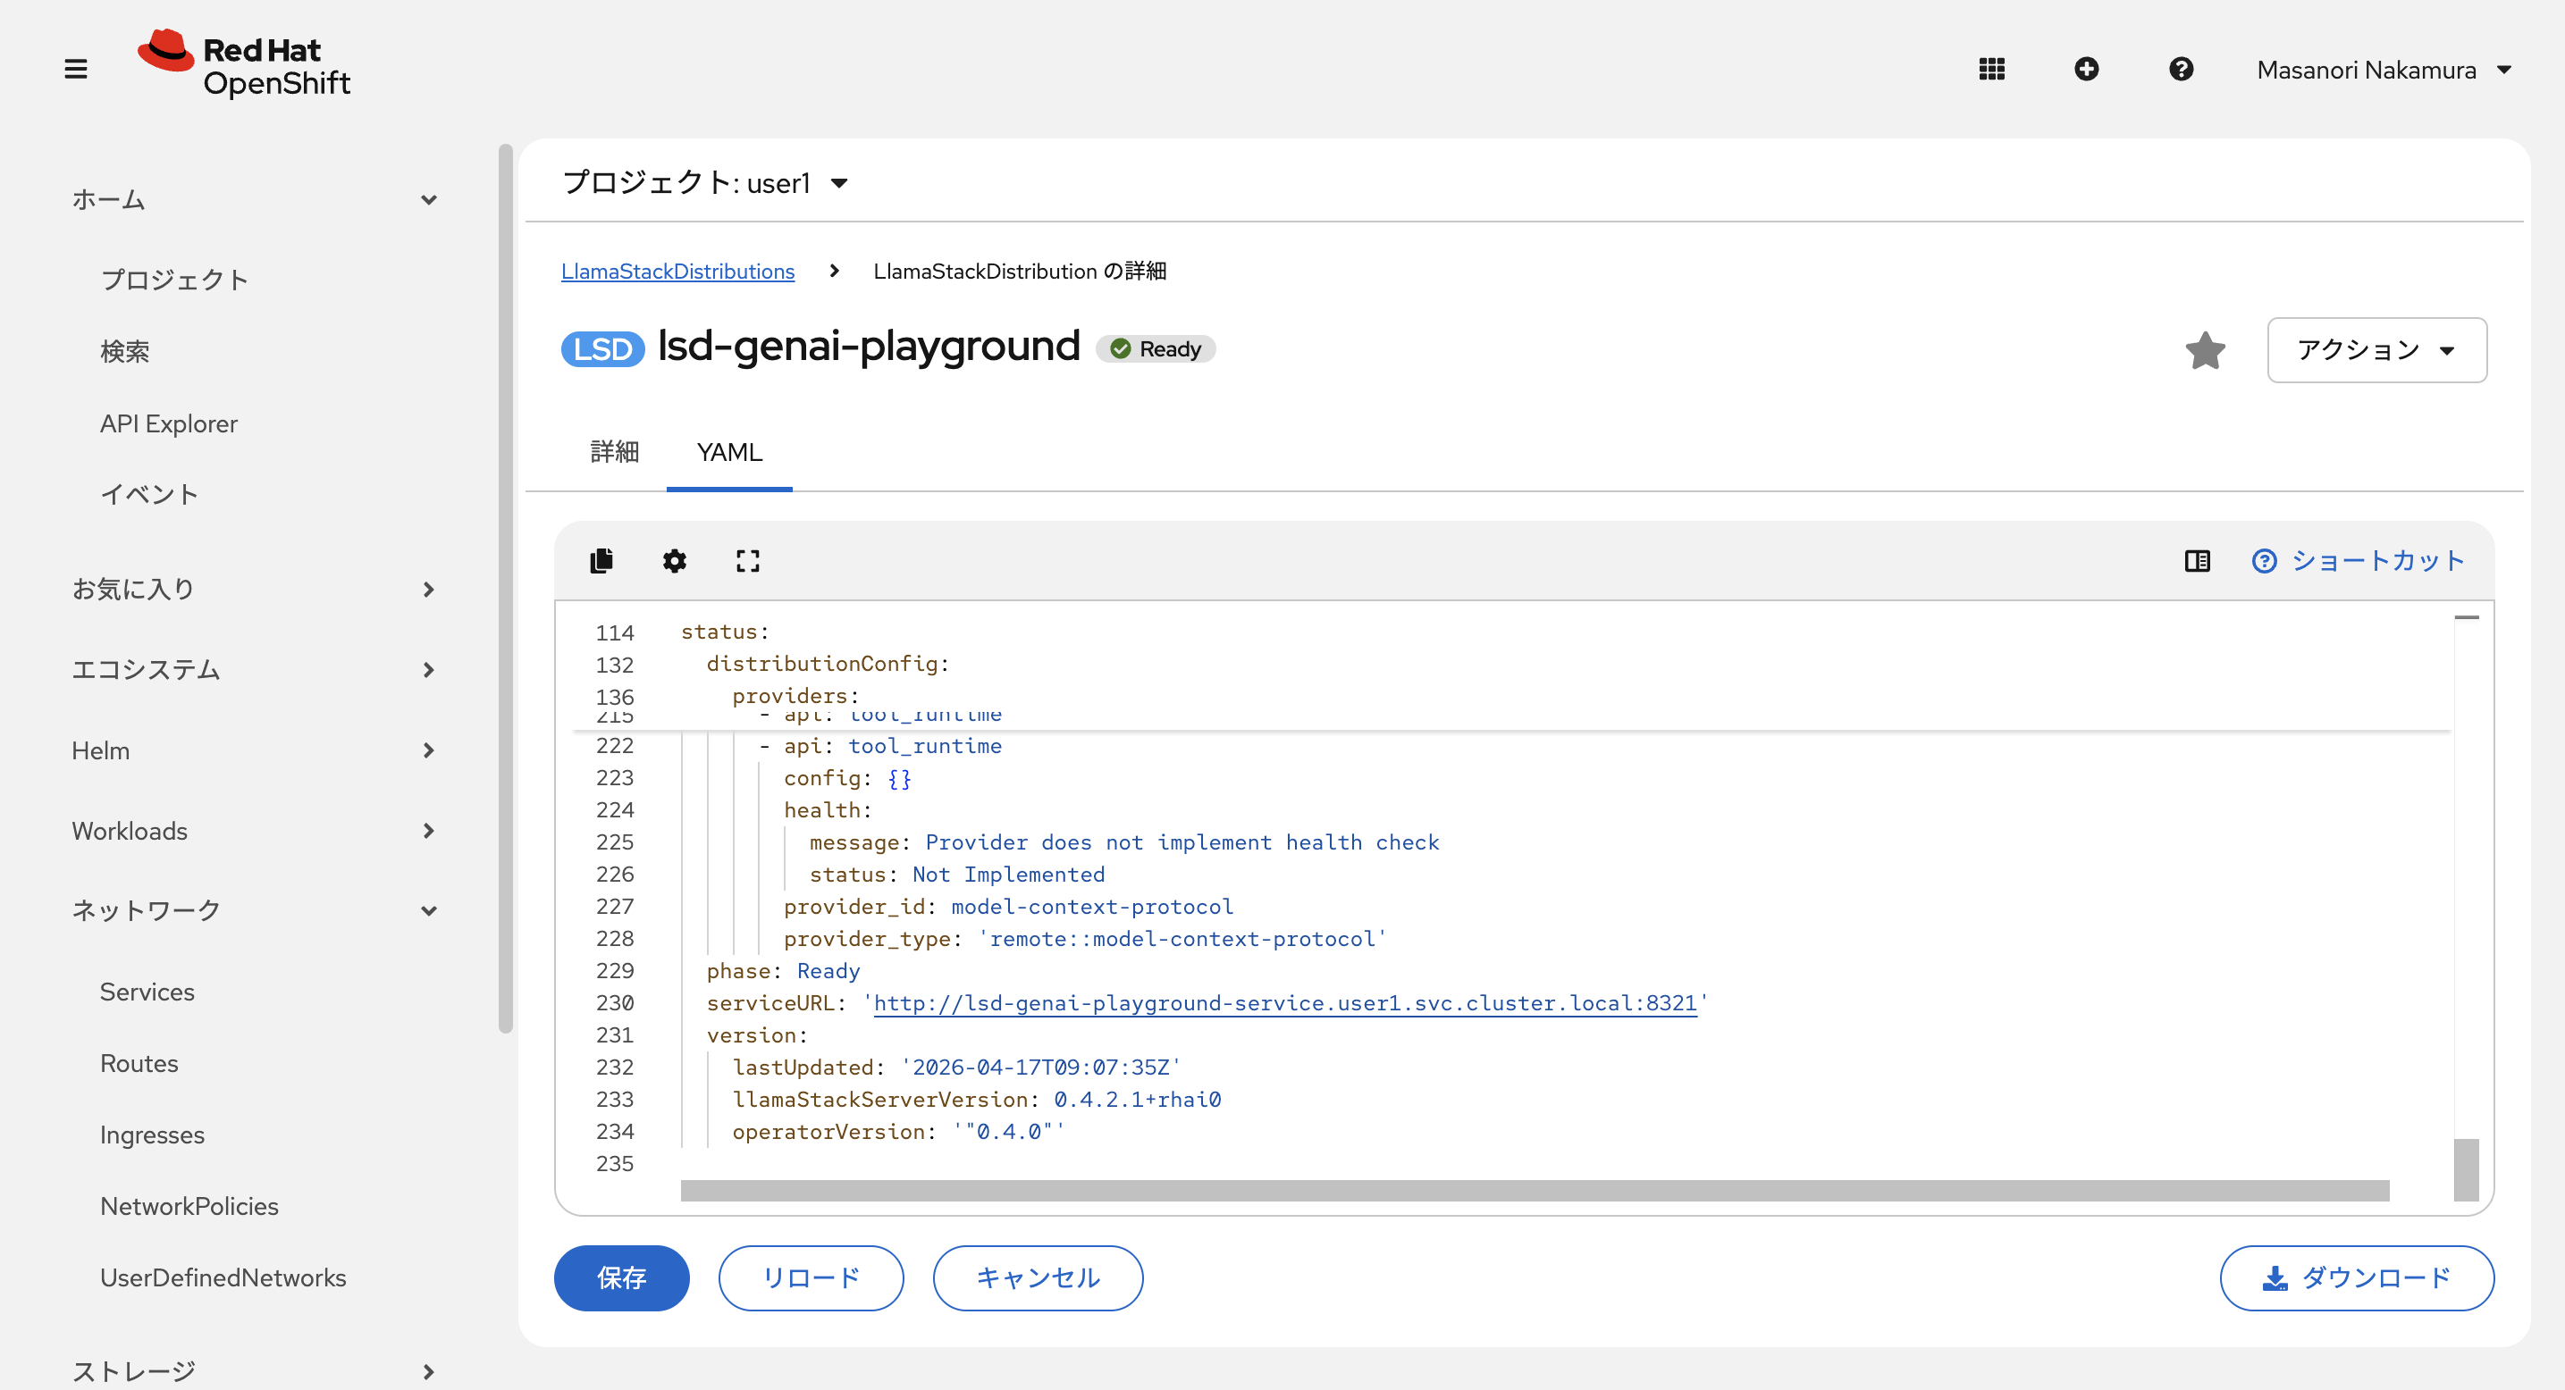This screenshot has width=2565, height=1390.
Task: Favorite this resource with the star icon
Action: (2205, 350)
